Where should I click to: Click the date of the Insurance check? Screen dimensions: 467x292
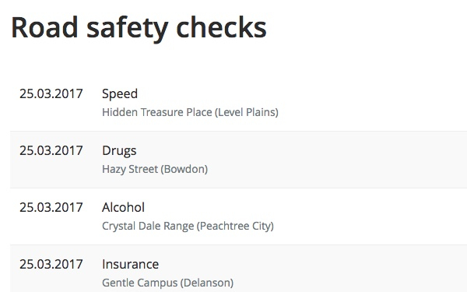[x=51, y=264]
